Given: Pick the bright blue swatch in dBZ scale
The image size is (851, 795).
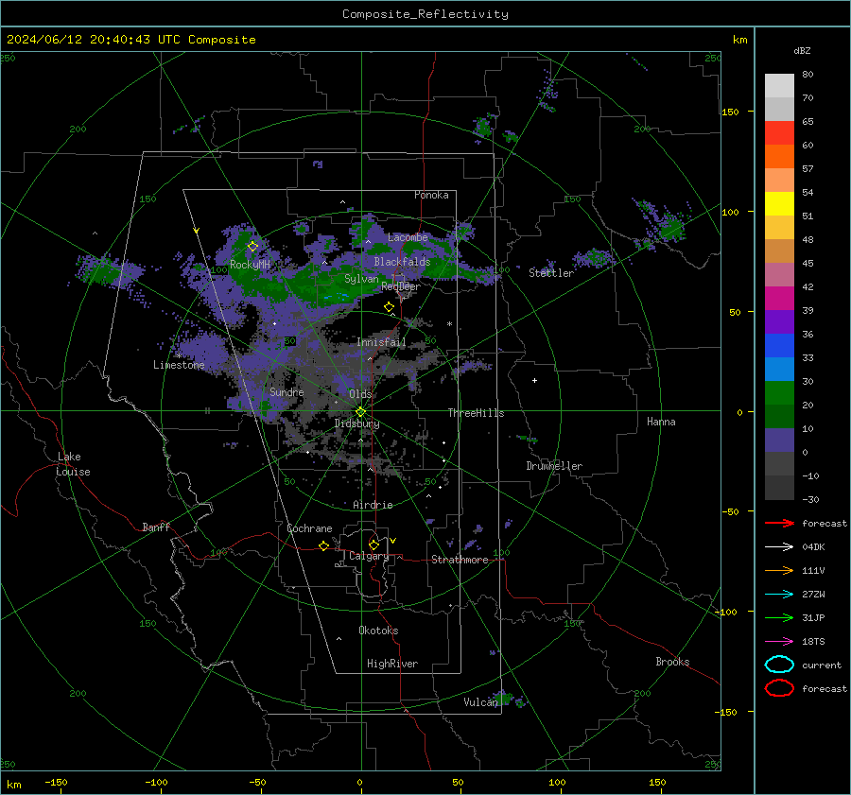Looking at the screenshot, I should [779, 346].
